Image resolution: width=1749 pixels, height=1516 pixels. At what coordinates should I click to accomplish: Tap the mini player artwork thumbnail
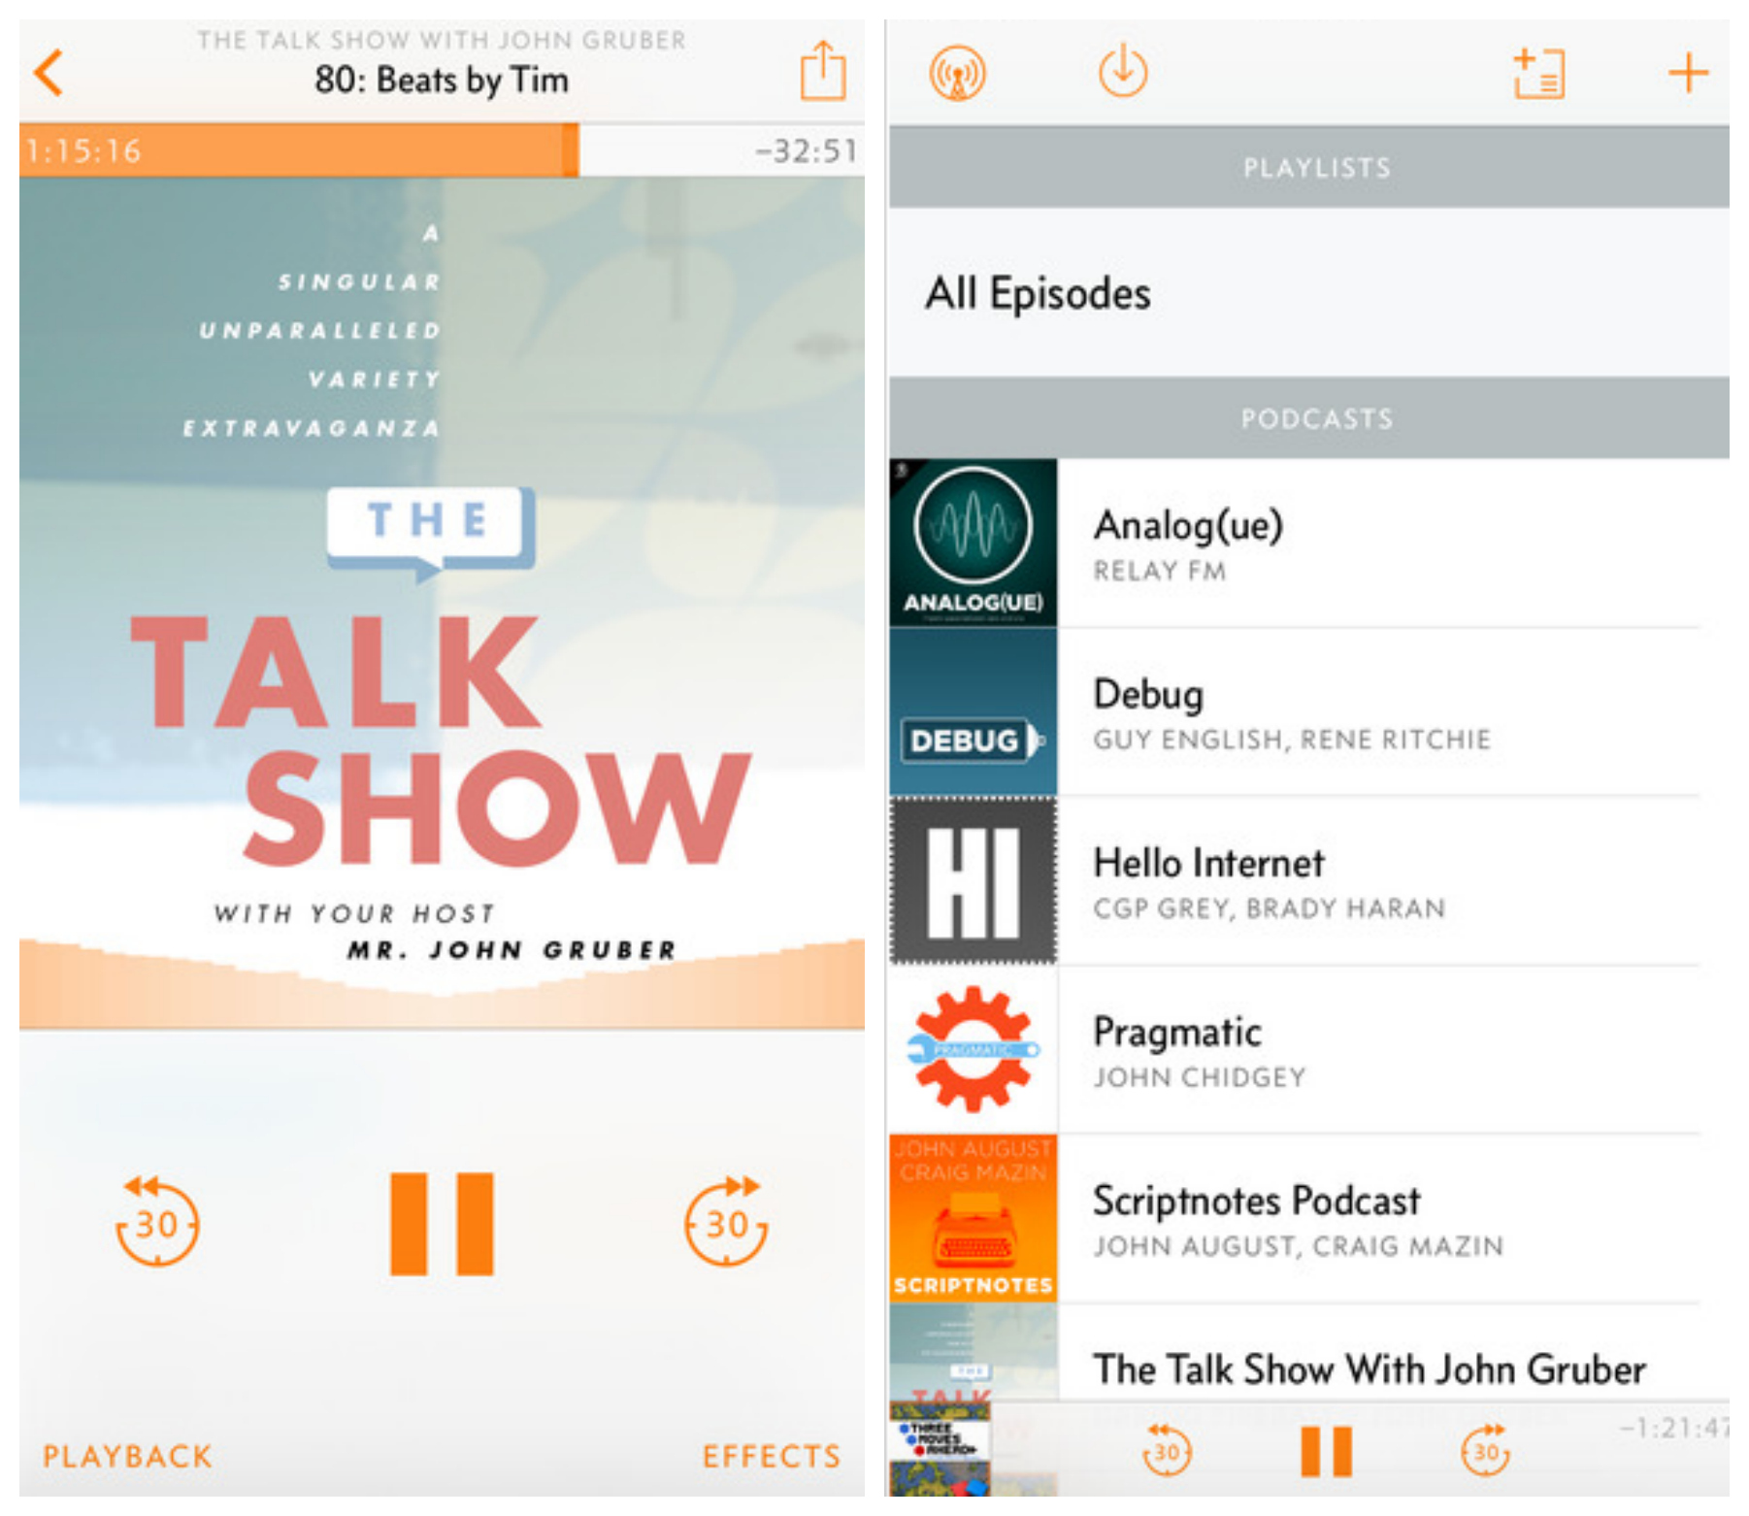[x=940, y=1450]
